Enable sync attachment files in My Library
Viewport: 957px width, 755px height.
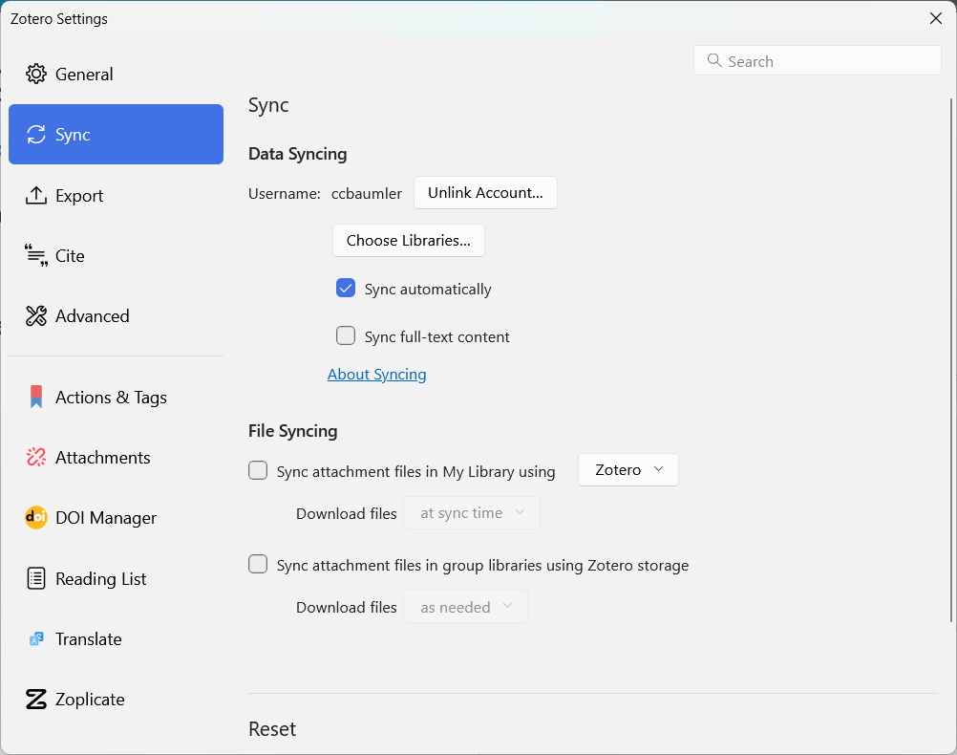(258, 470)
